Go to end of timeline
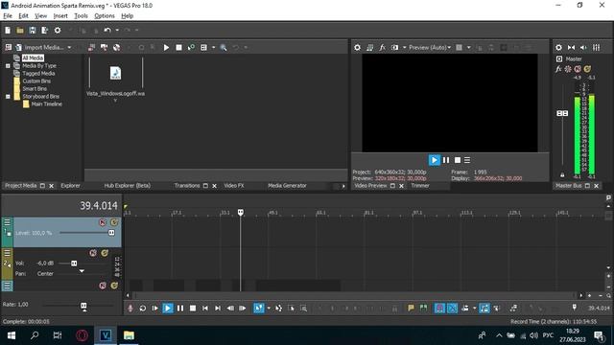Screen dimensions: 614x345 click(x=218, y=309)
